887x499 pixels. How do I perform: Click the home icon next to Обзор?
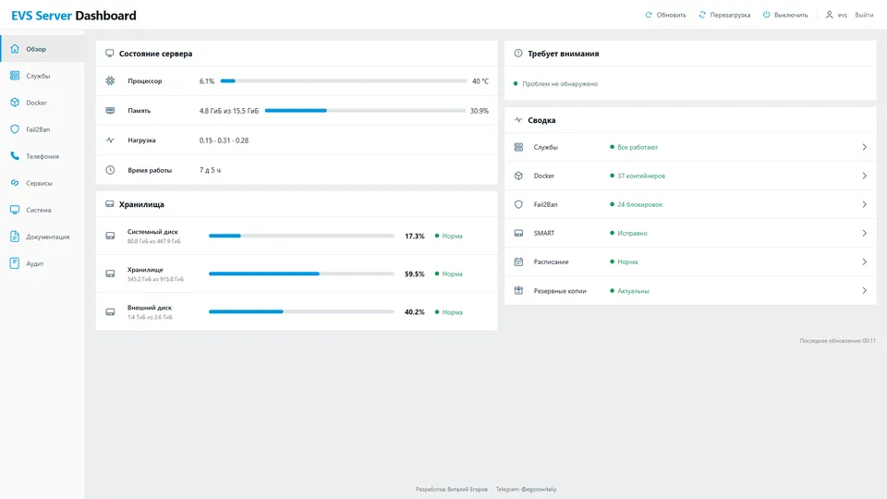(15, 49)
